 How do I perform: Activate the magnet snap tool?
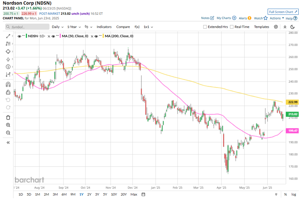click(x=8, y=85)
